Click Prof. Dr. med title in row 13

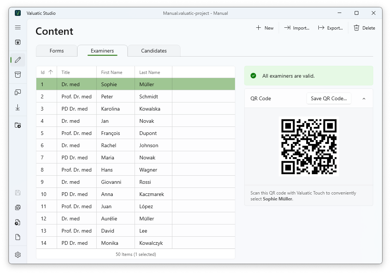coord(77,230)
